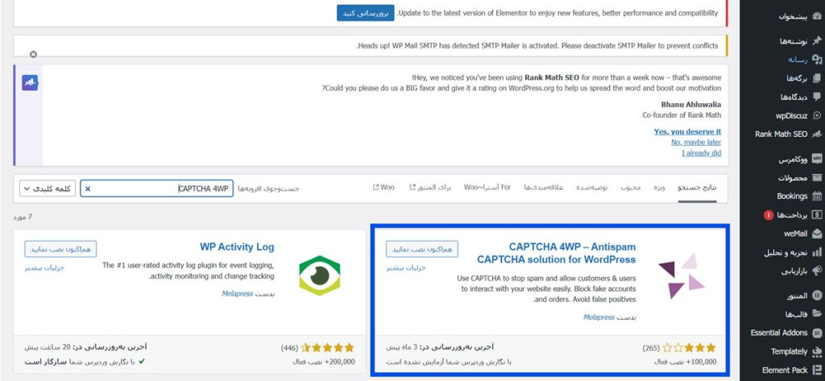
Task: Click the Element Pack icon in sidebar
Action: (x=817, y=370)
